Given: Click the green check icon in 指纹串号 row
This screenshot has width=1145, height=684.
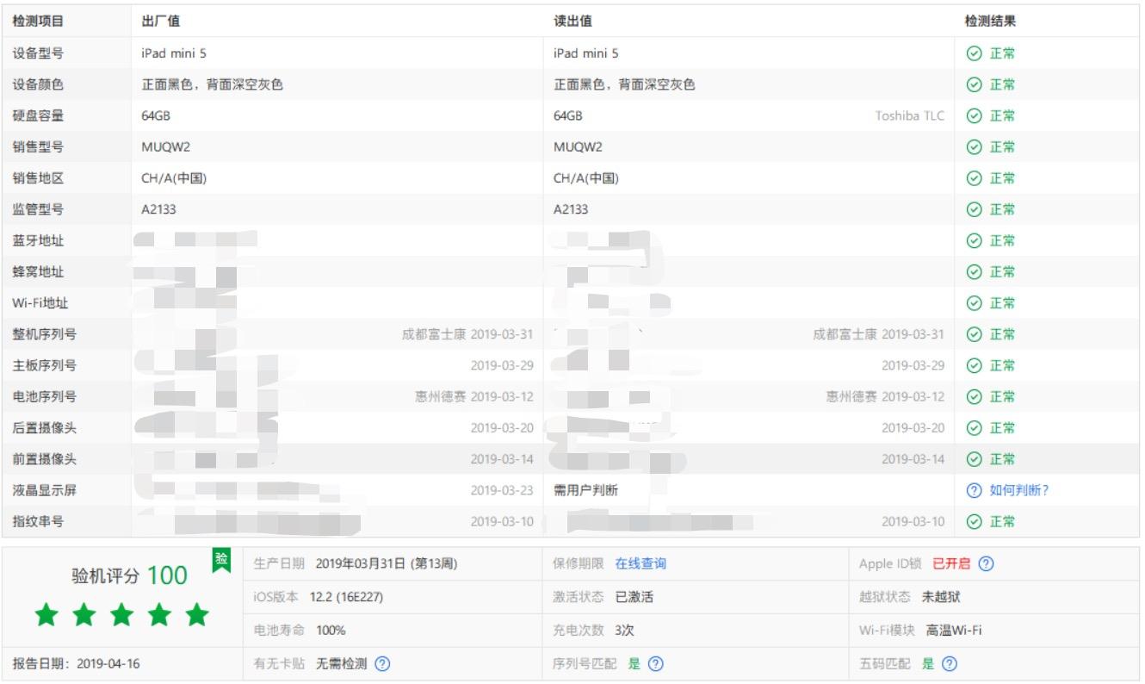Looking at the screenshot, I should [974, 522].
